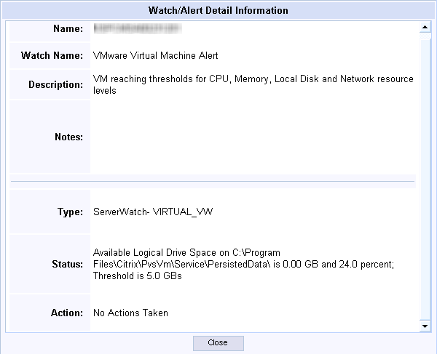This screenshot has height=354, width=437.
Task: Click the blurred Name value
Action: tap(138, 28)
